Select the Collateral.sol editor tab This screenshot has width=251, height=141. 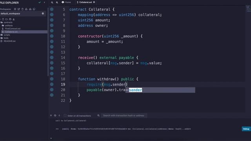(85, 2)
